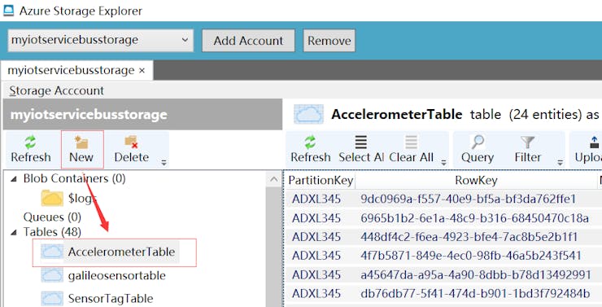Image resolution: width=602 pixels, height=307 pixels.
Task: Click RowKey 448df4c2-f6ea-4923-bfe4-7ac8b5e2b1f1
Action: point(469,237)
